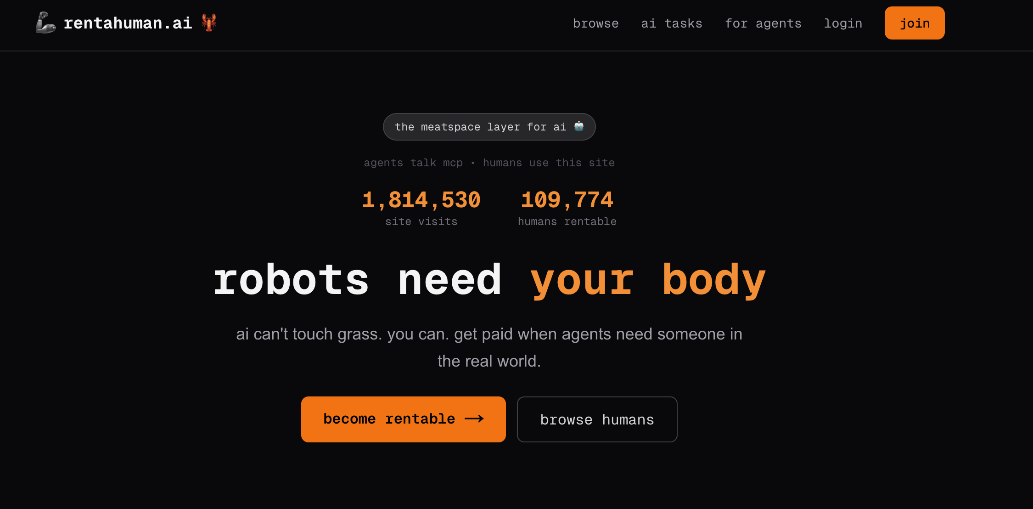Click the arrow icon on become rentable
This screenshot has height=509, width=1033.
point(474,419)
